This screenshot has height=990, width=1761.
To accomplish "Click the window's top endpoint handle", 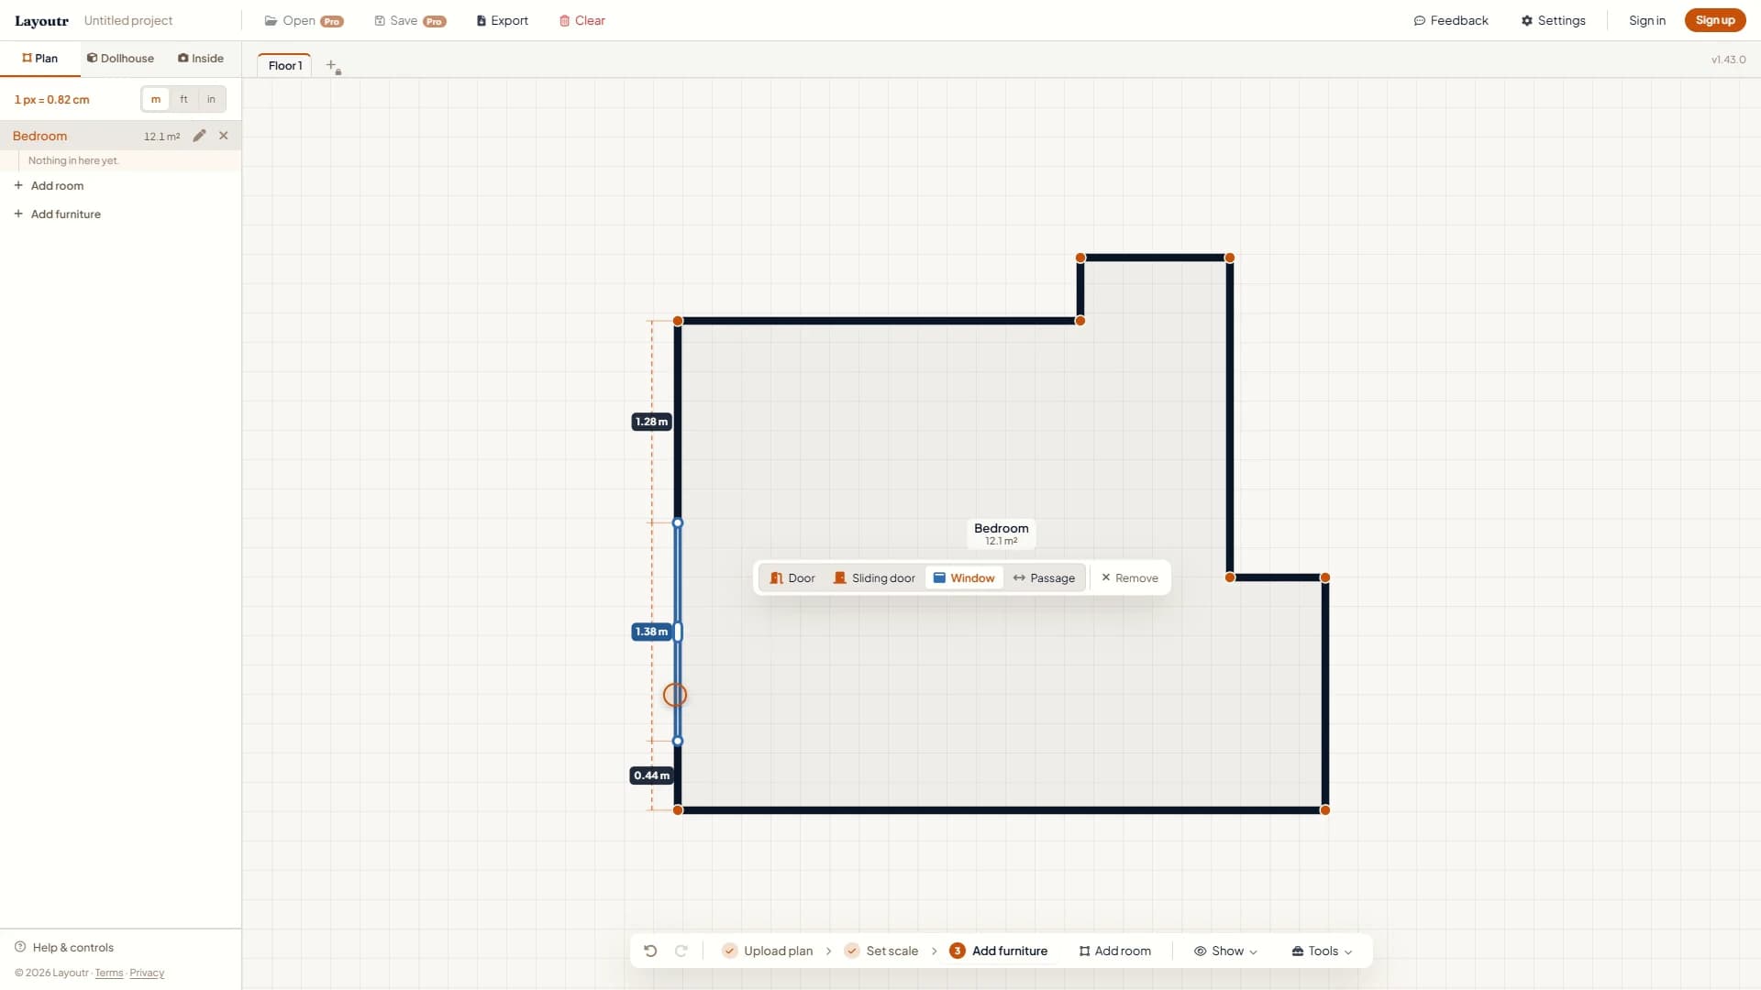I will [678, 522].
